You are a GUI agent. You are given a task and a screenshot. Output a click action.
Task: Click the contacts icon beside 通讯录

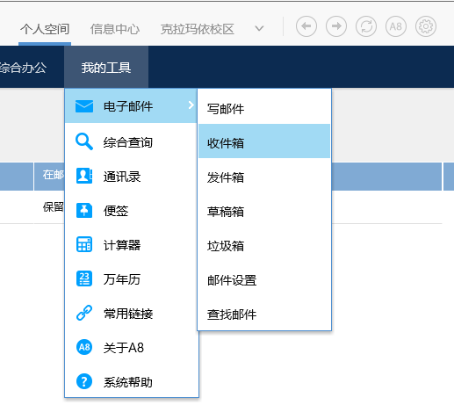[84, 176]
